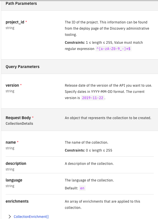Click the name field label
Image resolution: width=158 pixels, height=219 pixels.
click(x=11, y=142)
